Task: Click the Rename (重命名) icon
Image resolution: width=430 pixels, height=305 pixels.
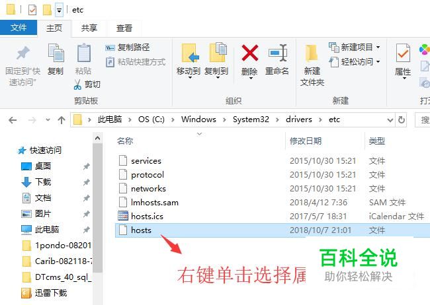Action: click(x=278, y=53)
